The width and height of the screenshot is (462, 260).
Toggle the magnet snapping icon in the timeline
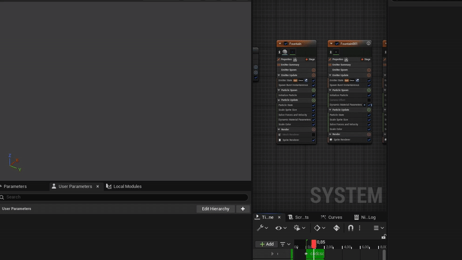click(351, 228)
